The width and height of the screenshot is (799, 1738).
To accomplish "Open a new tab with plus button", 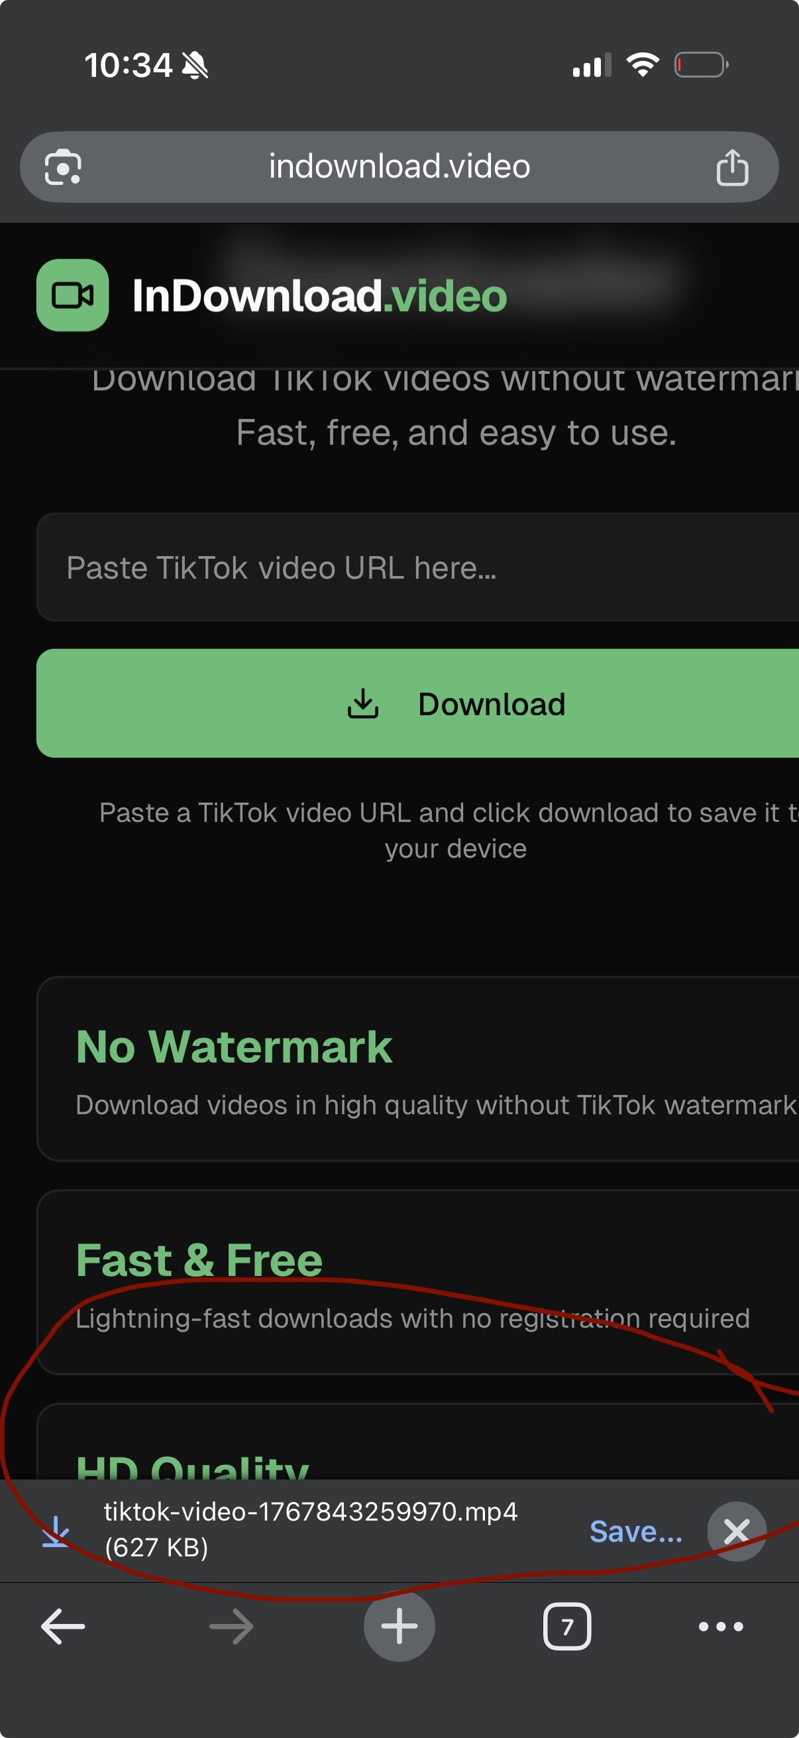I will tap(399, 1626).
